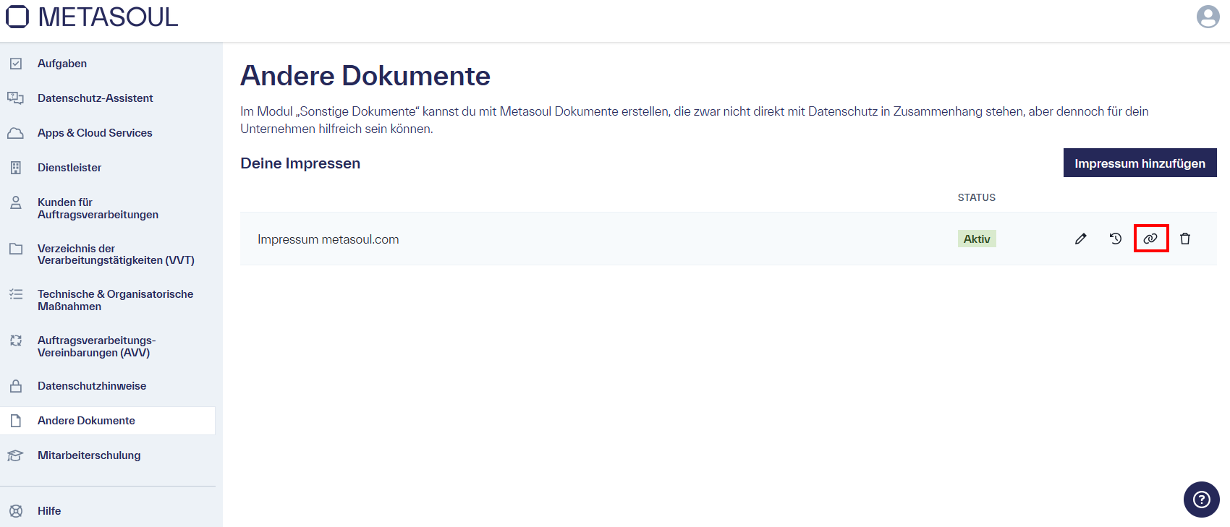Viewport: 1230px width, 527px height.
Task: Navigate to Verzeichnis der Verarbeitungstätigkeiten (VVT)
Action: click(116, 254)
